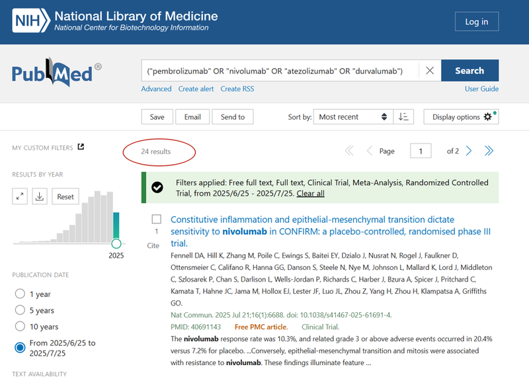Open the Send to dropdown
Viewport: 529px width, 381px height.
click(232, 117)
